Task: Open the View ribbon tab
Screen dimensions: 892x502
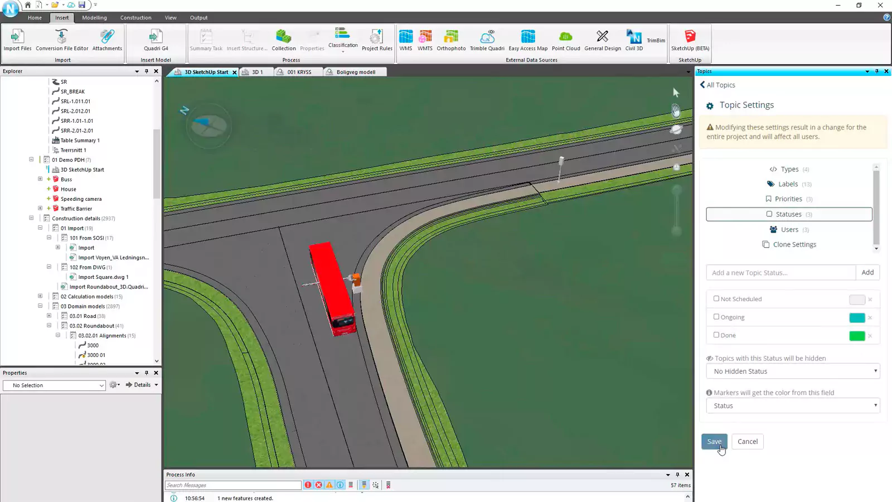Action: pos(171,18)
